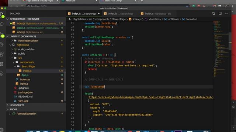Click the unsaved dot on SearchPage index.js tab
236x132 pixels.
(x=99, y=14)
